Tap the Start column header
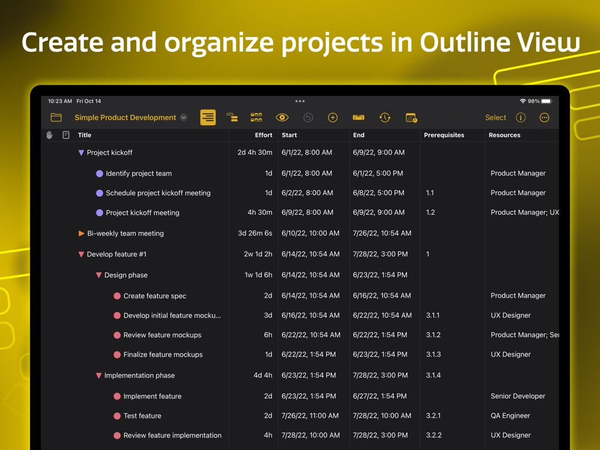Image resolution: width=600 pixels, height=450 pixels. pyautogui.click(x=289, y=135)
